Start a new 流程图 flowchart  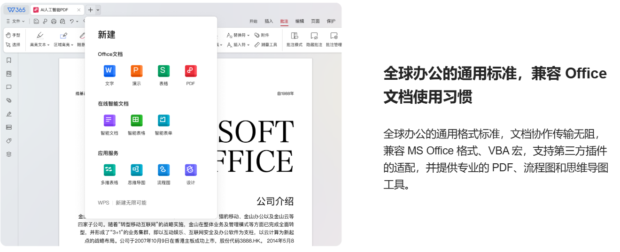(163, 170)
